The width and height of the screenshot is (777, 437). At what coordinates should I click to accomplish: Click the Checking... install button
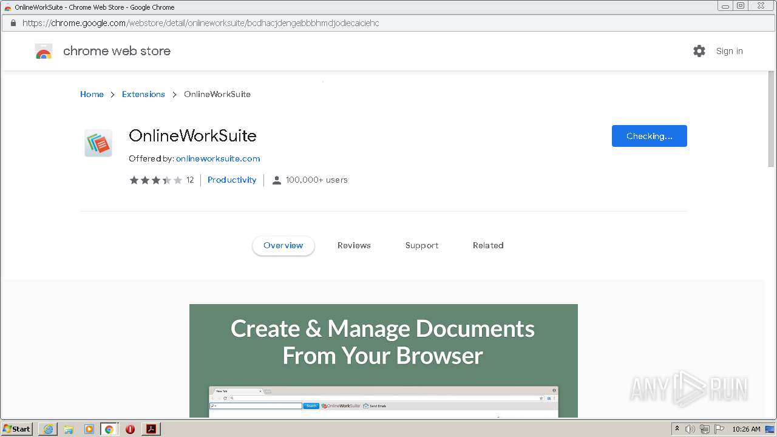click(x=650, y=136)
